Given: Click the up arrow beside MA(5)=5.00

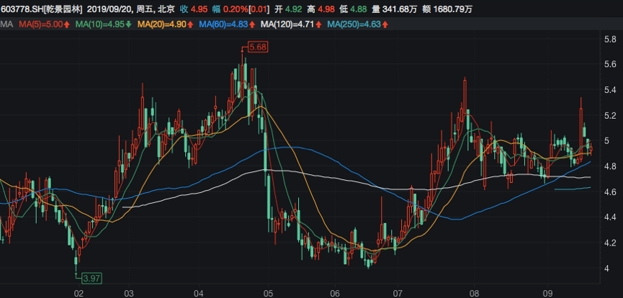Looking at the screenshot, I should coord(67,25).
